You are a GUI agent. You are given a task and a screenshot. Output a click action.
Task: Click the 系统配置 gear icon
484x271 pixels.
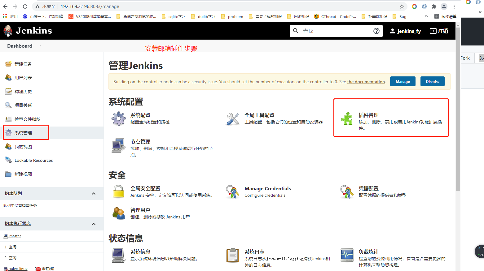coord(119,119)
